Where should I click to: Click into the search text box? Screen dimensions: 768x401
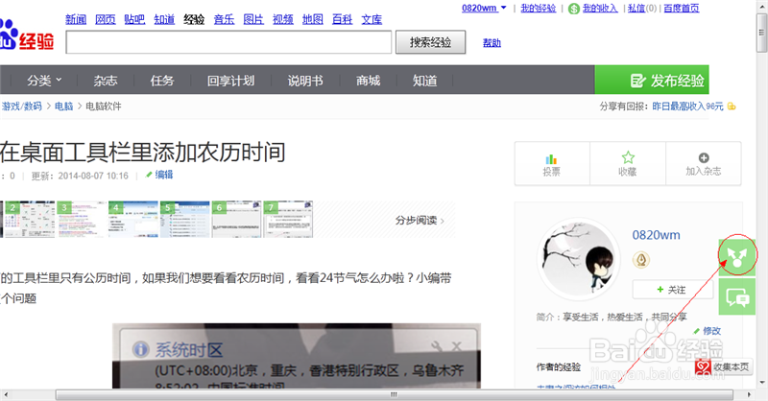click(x=228, y=42)
